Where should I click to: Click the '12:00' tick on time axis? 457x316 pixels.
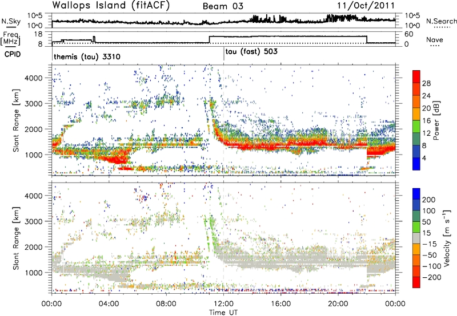223,304
